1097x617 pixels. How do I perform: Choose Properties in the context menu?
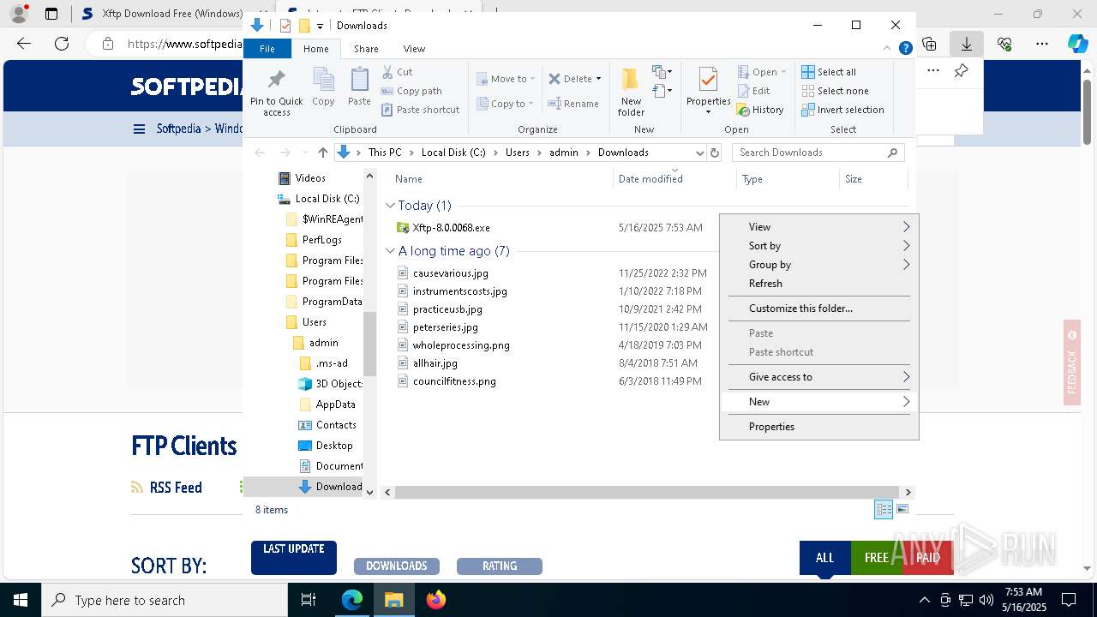[x=818, y=427]
